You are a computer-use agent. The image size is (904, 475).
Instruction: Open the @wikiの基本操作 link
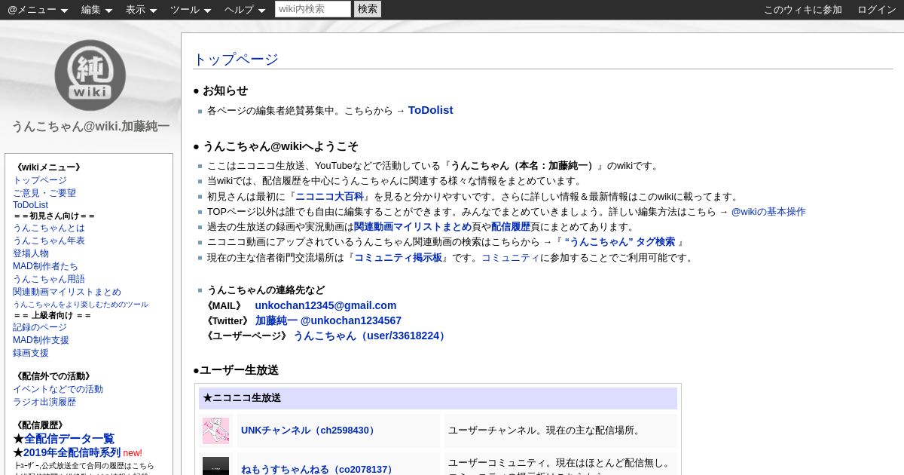[768, 212]
